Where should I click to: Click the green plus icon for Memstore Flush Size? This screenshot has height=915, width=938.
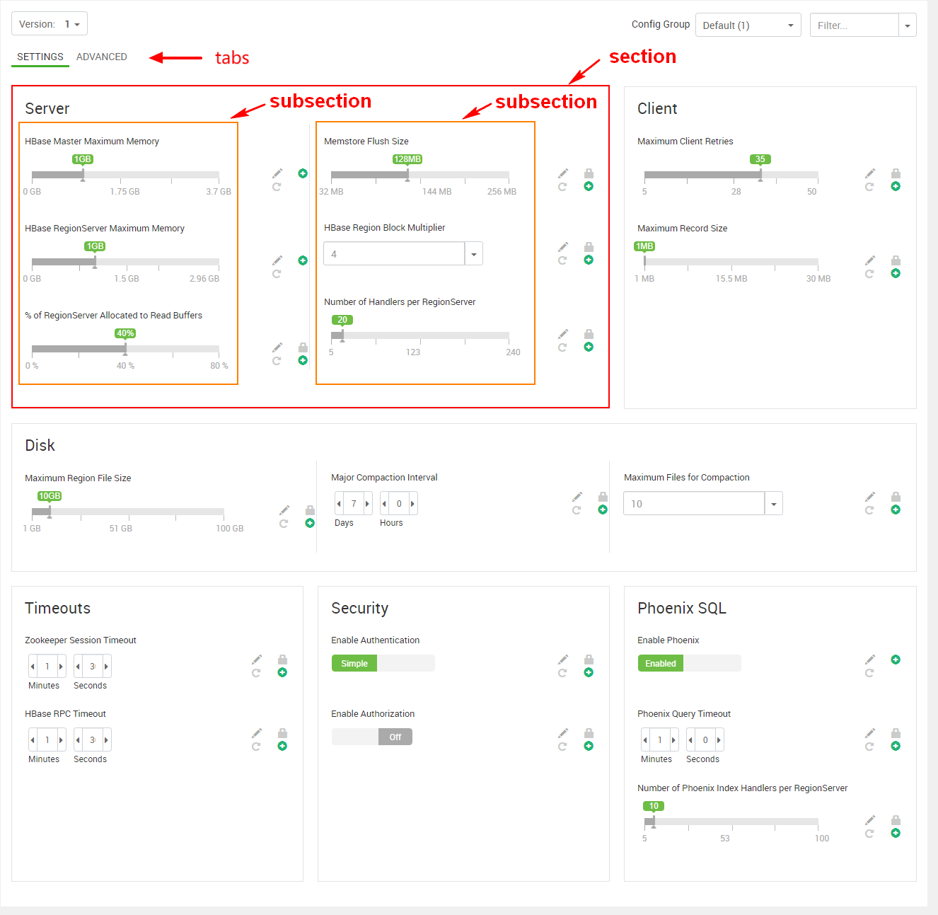589,187
